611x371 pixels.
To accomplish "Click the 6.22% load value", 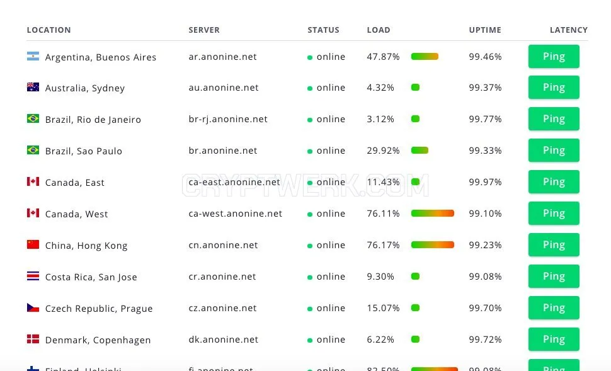I will coord(380,340).
